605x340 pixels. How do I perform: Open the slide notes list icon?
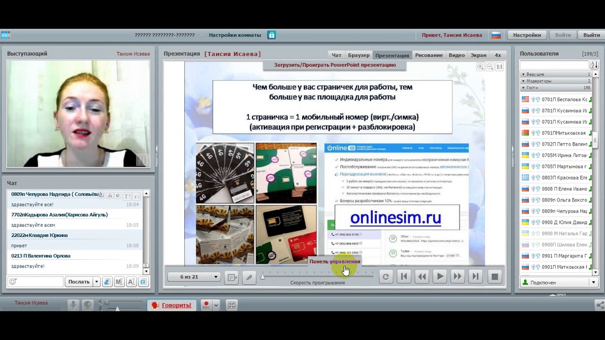click(232, 277)
